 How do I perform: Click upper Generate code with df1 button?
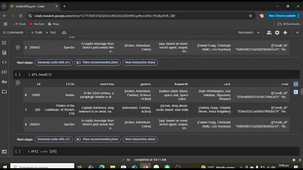[54, 63]
